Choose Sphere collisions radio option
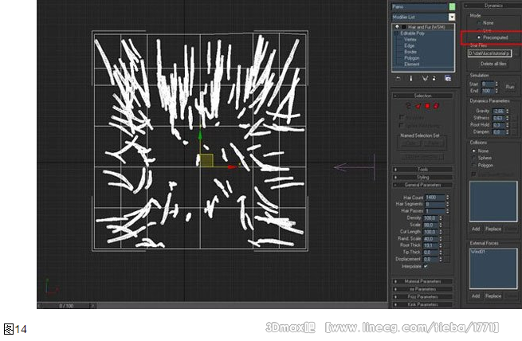 click(x=473, y=158)
